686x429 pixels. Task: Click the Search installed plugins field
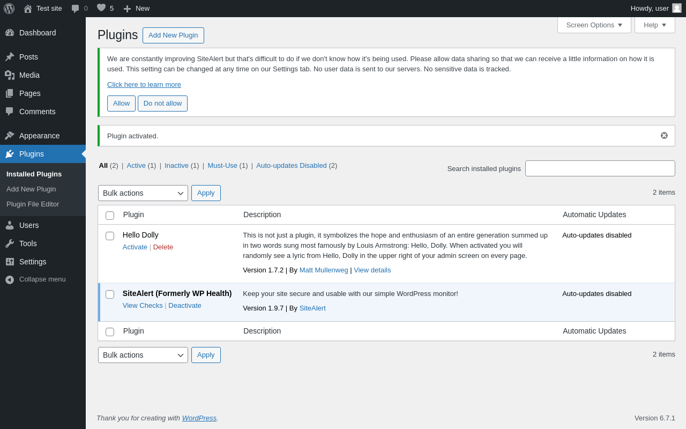(600, 168)
